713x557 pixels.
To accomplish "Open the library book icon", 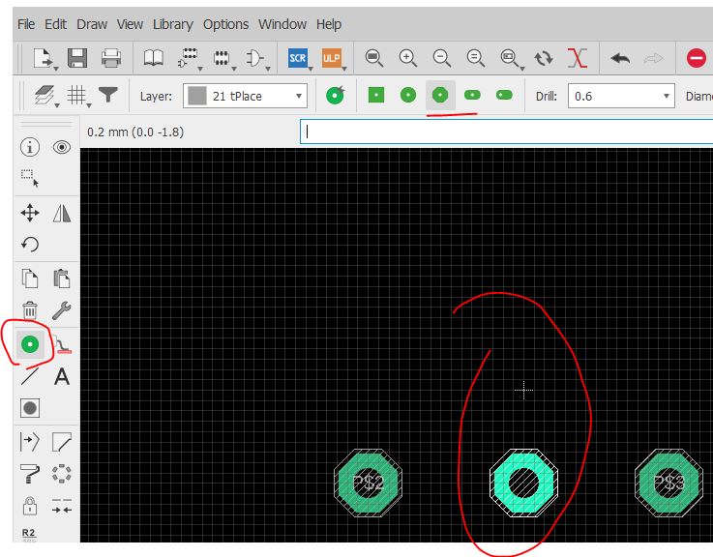I will [153, 58].
